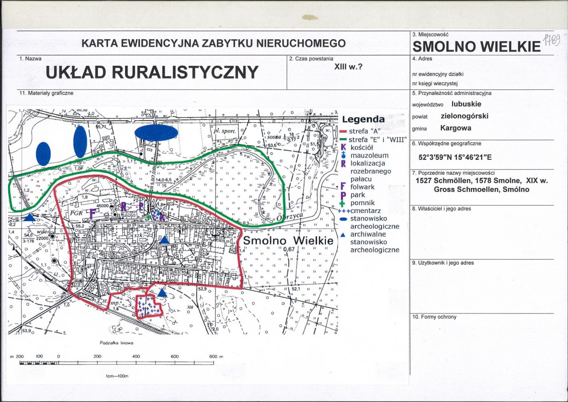Click the blue triangle near the wde label
This screenshot has height=402, width=568.
29,217
